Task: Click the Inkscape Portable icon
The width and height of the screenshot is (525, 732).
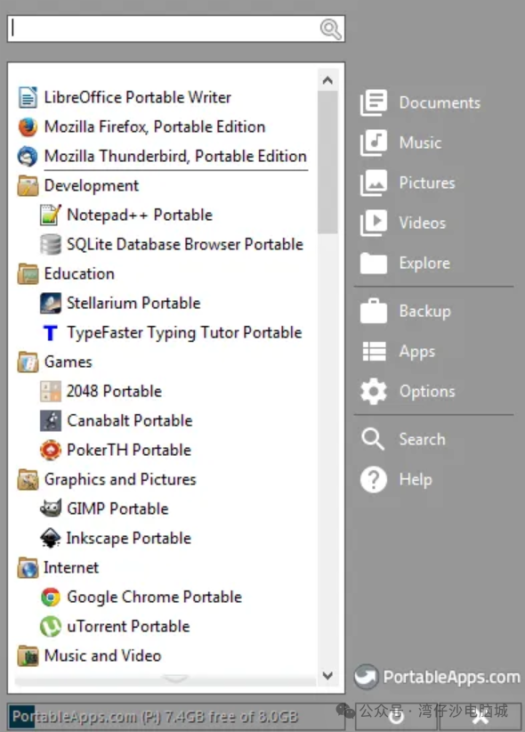Action: [x=51, y=538]
